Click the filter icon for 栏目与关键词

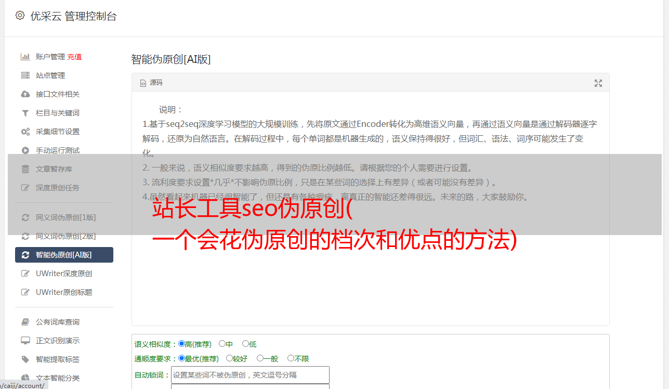tap(25, 113)
